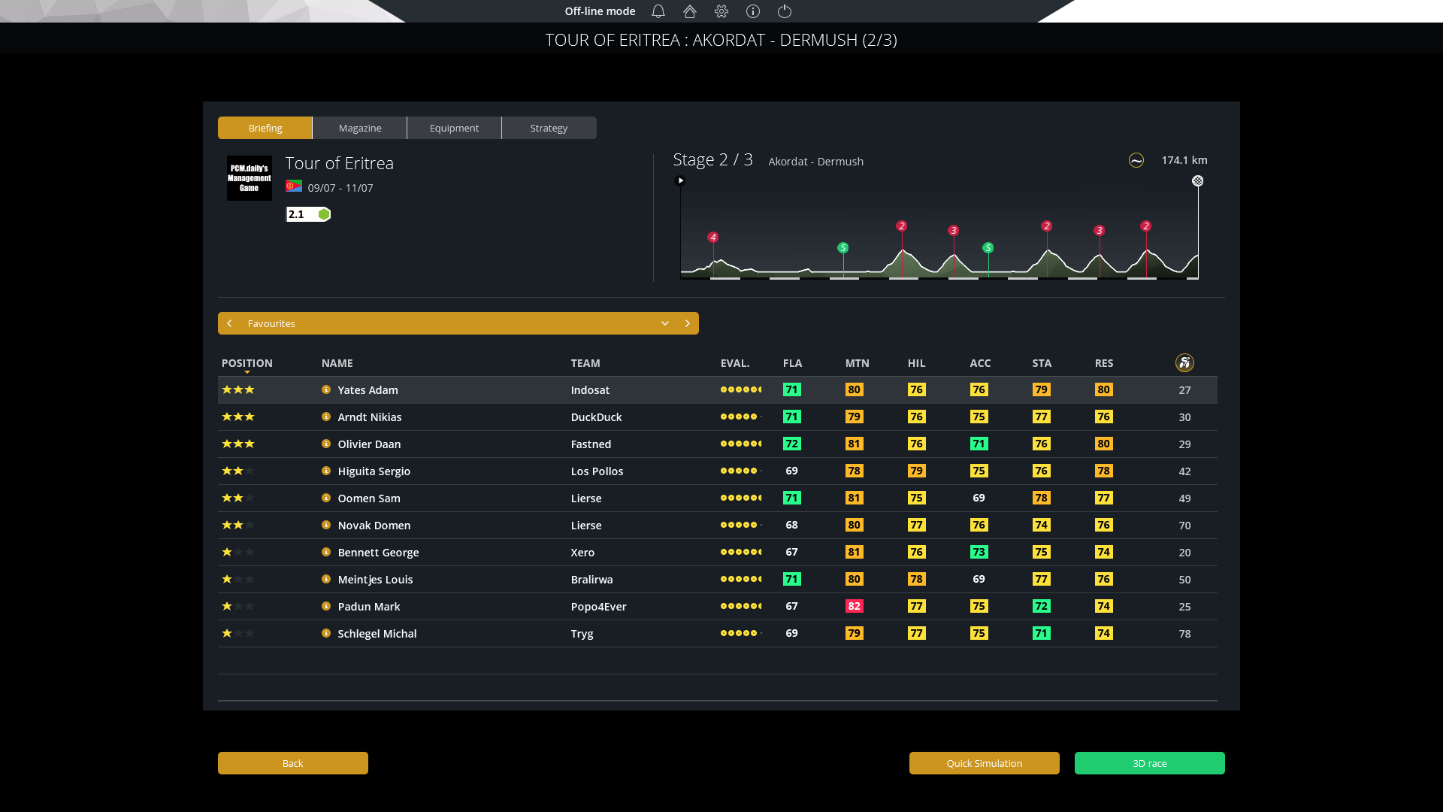1443x812 pixels.
Task: Select rider name Arndt Nikias
Action: [369, 417]
